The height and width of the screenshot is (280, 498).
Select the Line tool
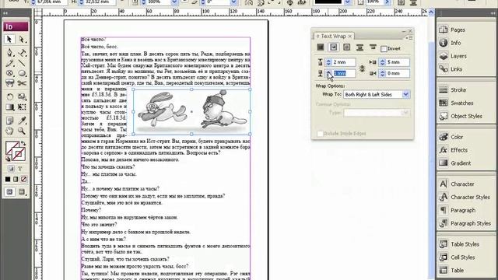[x=22, y=63]
